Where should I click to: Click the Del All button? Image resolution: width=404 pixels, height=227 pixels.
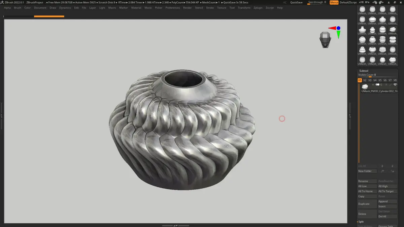[388, 217]
